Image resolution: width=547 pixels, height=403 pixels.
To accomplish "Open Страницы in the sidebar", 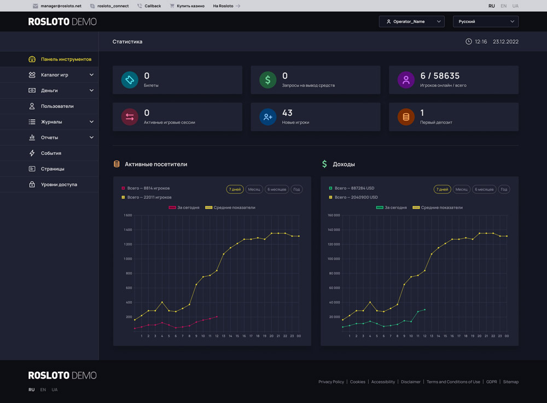I will 53,169.
